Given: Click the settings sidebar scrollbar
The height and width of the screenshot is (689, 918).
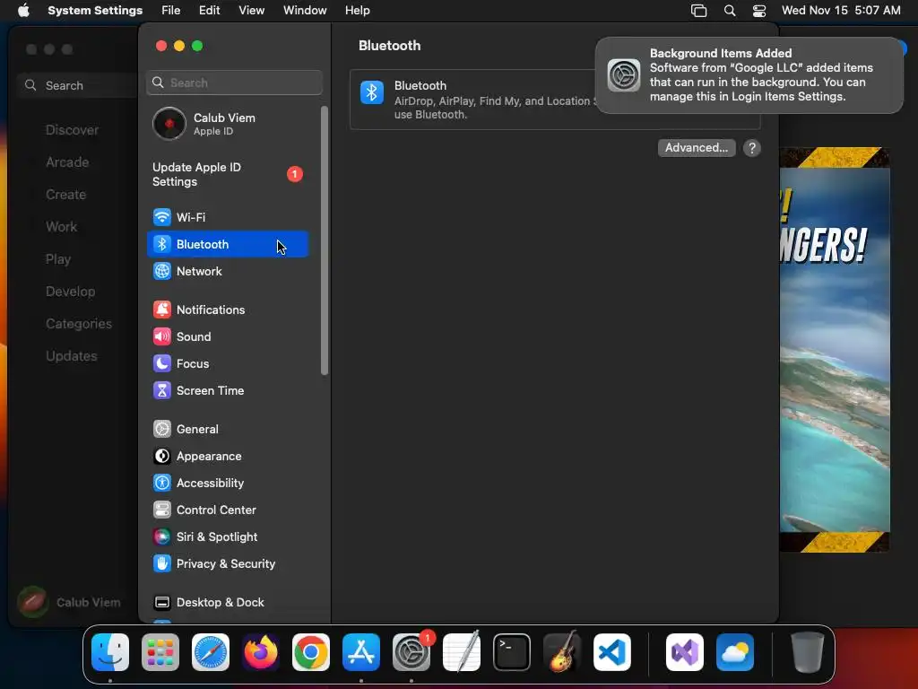Looking at the screenshot, I should point(325,240).
